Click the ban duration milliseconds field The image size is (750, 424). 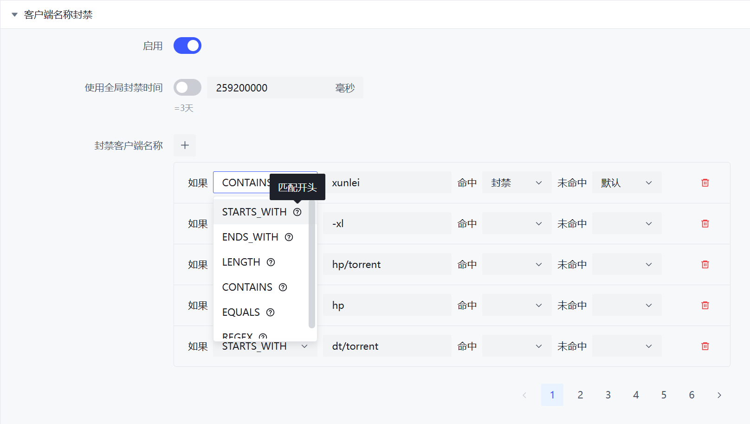[x=272, y=88]
